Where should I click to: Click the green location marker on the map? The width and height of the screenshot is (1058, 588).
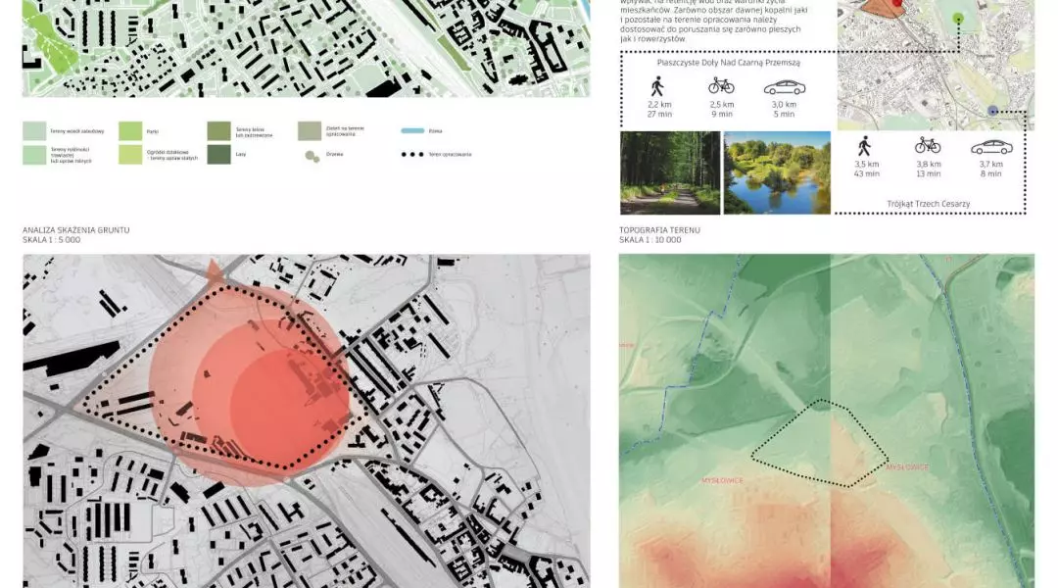[958, 19]
